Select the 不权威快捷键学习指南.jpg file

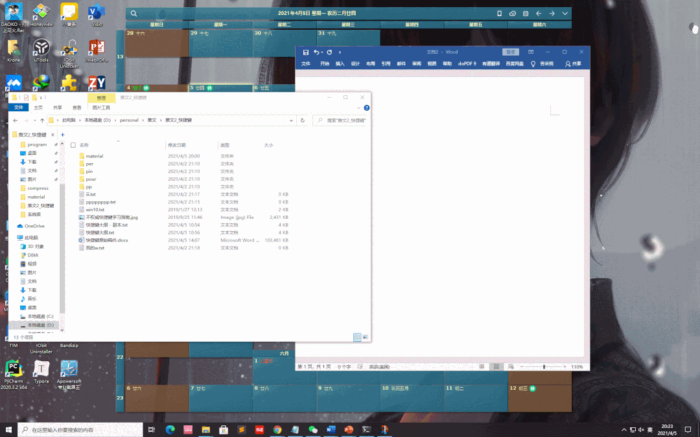pos(111,218)
